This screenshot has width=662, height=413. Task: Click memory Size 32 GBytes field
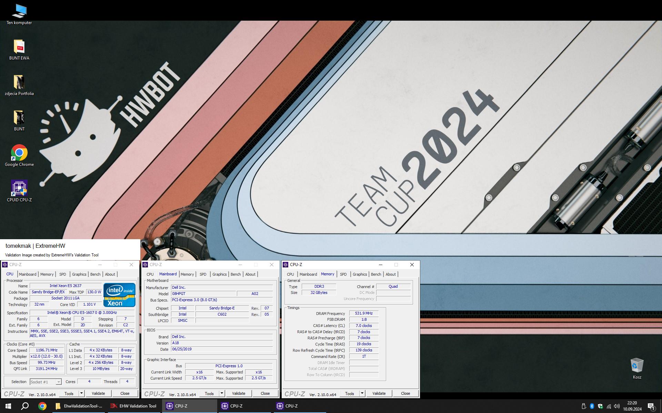click(319, 293)
